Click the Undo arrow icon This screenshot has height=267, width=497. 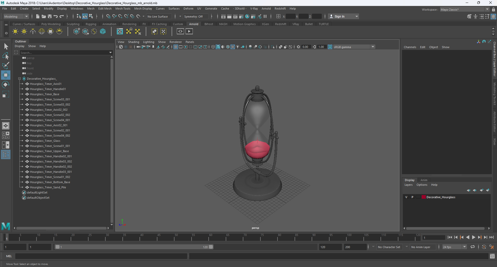tap(56, 16)
